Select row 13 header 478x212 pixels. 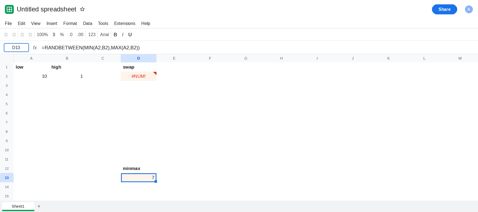(7, 178)
